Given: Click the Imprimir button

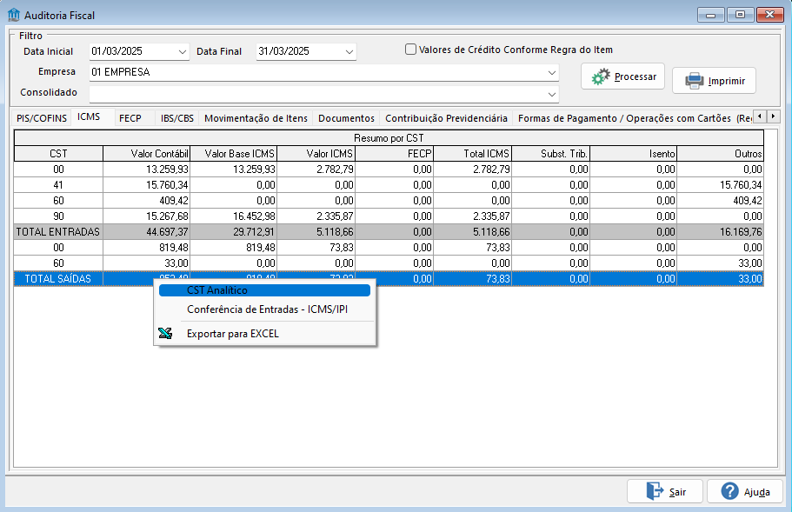Looking at the screenshot, I should click(x=715, y=81).
